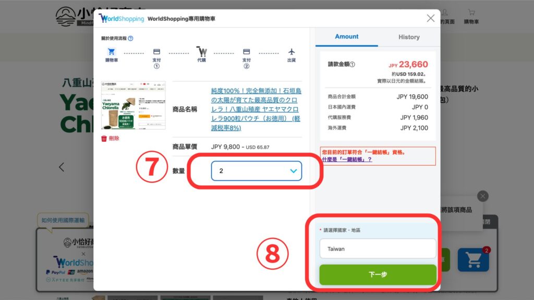Open the country selector showing Taiwan

coord(378,249)
